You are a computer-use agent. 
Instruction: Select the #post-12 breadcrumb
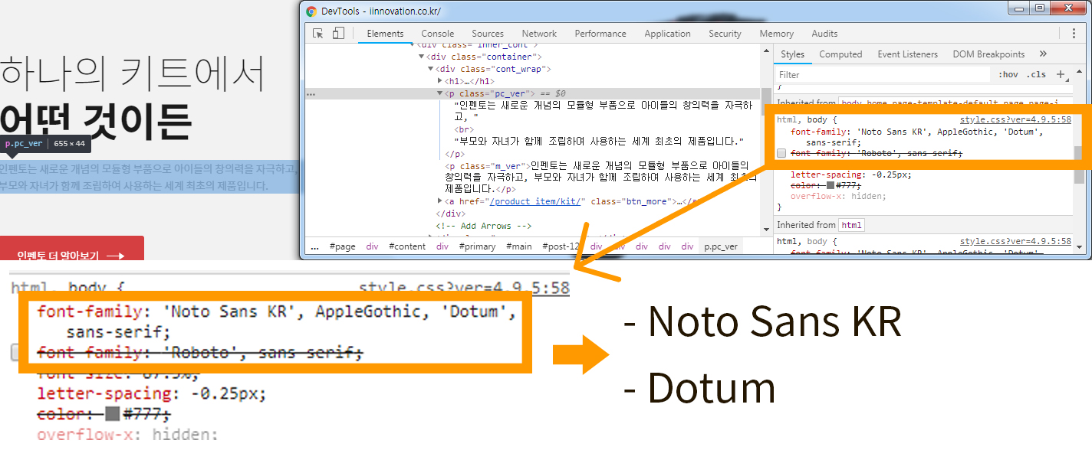pyautogui.click(x=560, y=246)
